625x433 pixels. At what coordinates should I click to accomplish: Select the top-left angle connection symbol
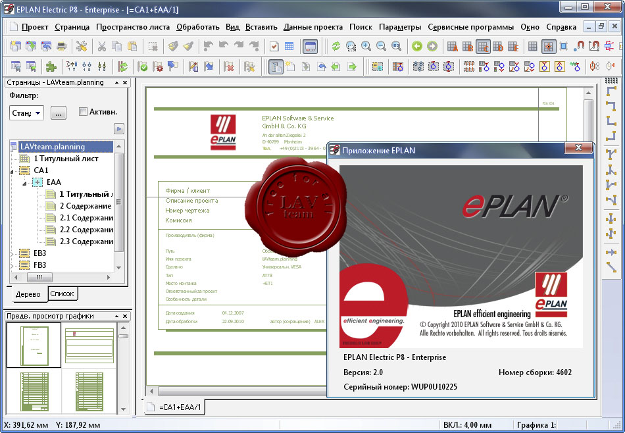coord(611,92)
